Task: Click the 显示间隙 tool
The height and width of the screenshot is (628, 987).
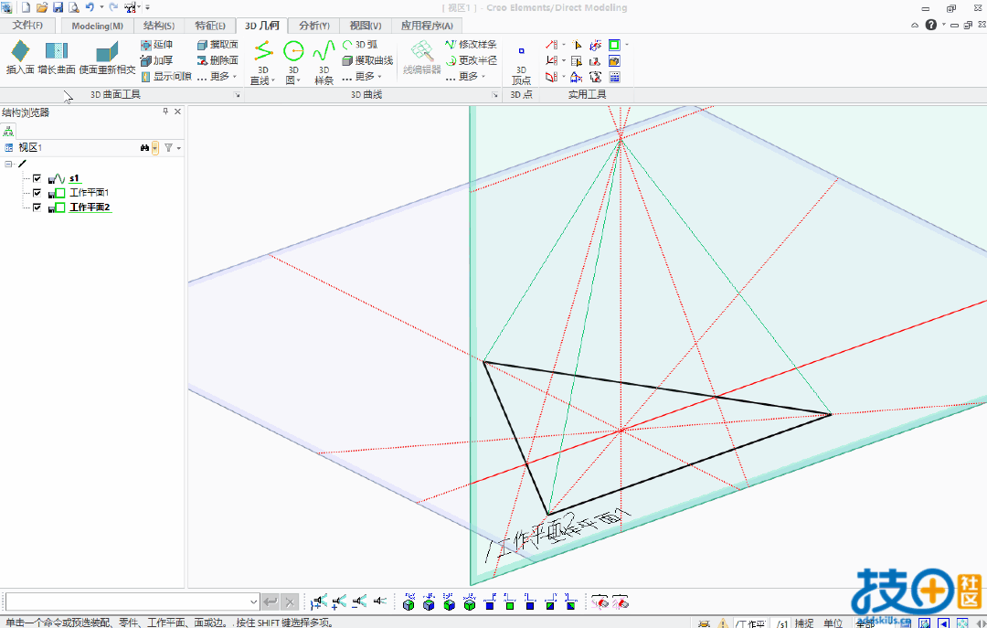Action: pyautogui.click(x=166, y=76)
